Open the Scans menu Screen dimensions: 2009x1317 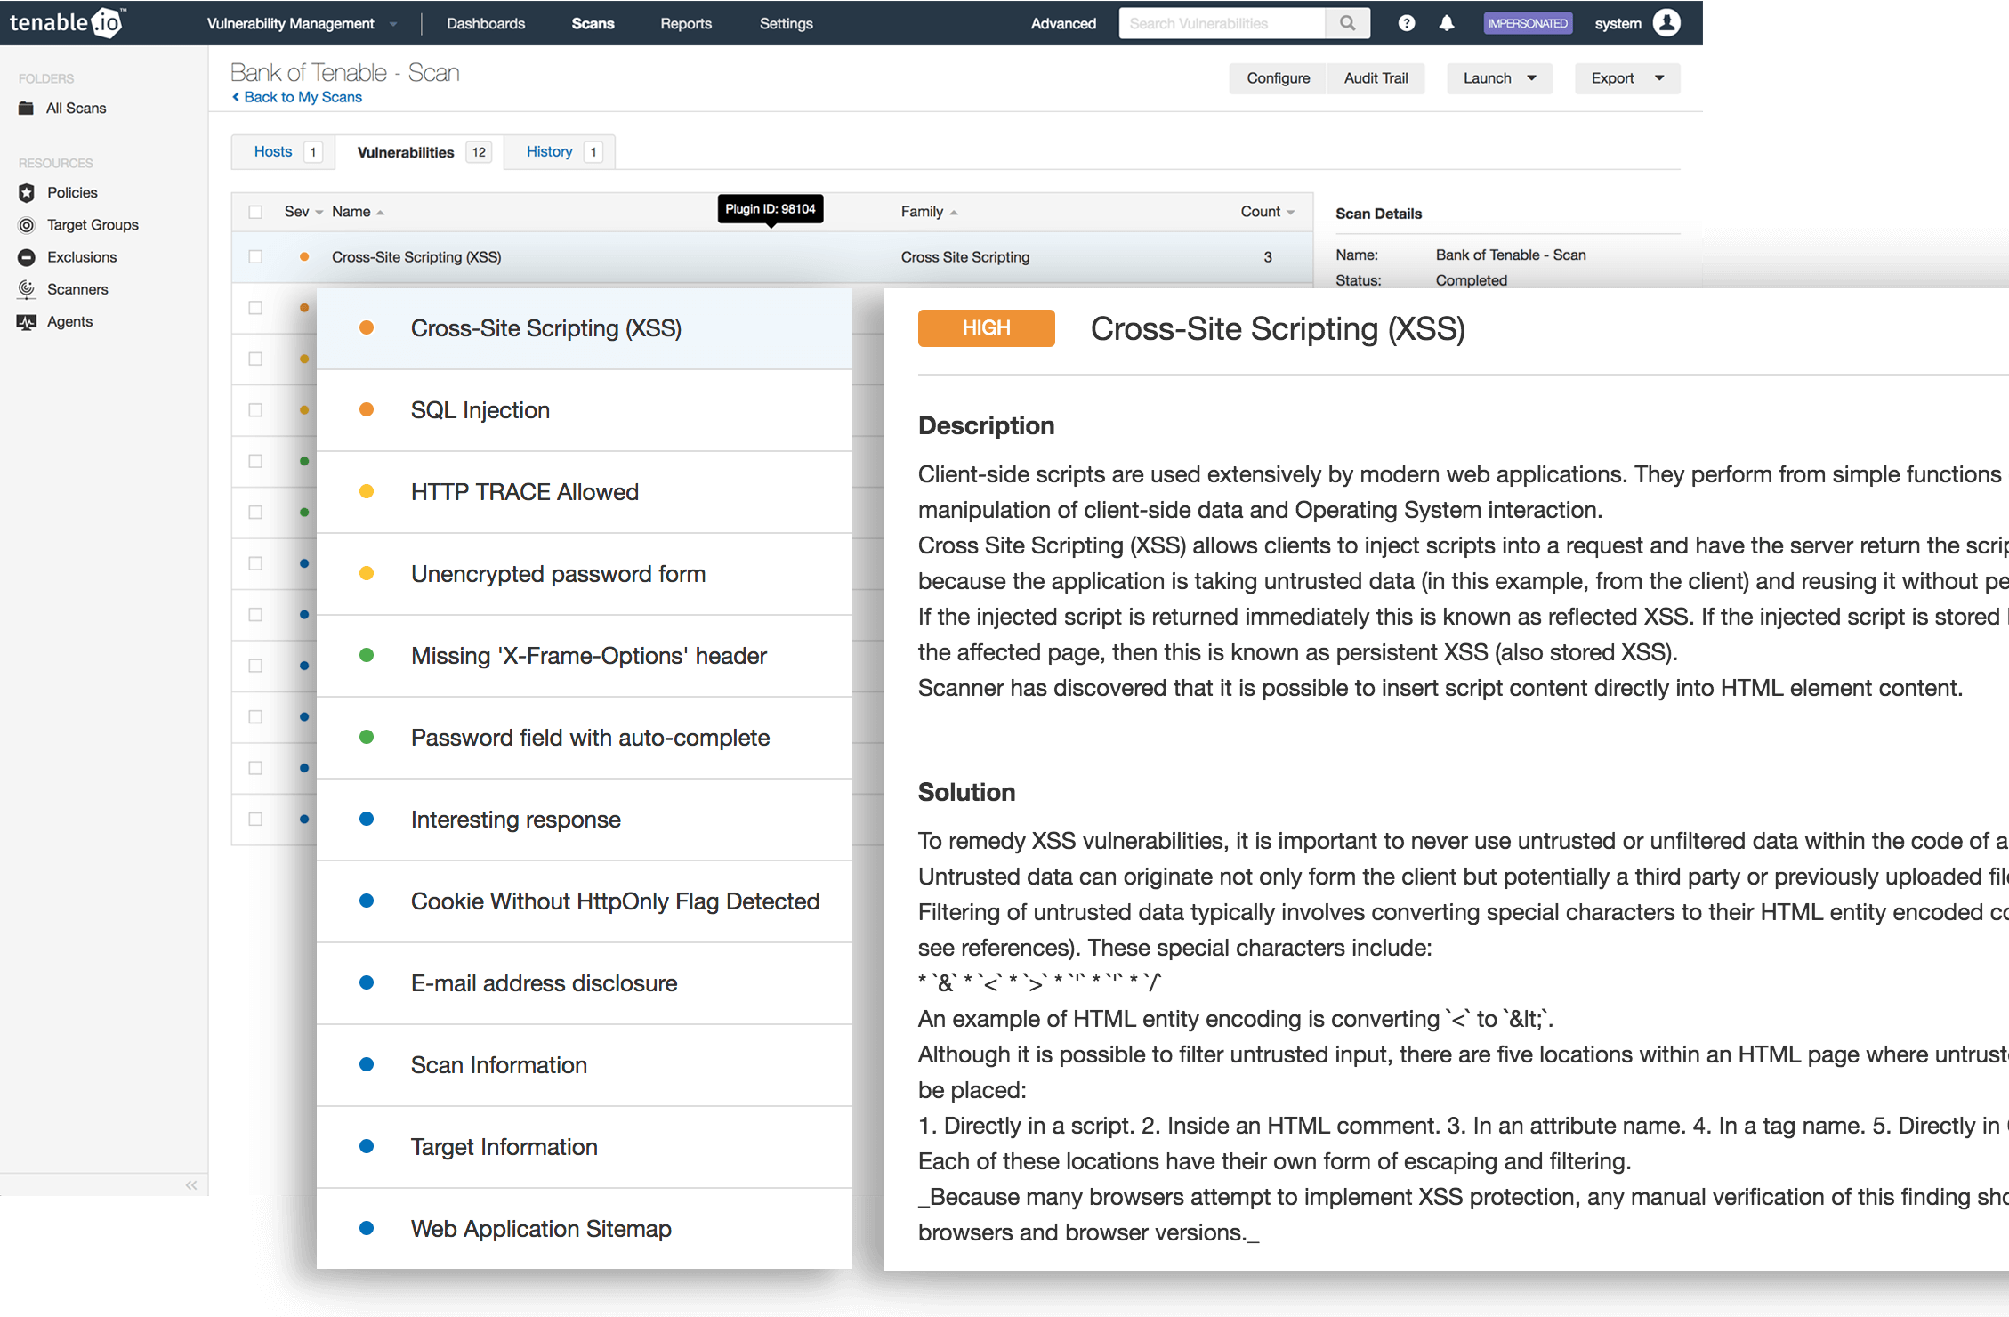pos(593,23)
